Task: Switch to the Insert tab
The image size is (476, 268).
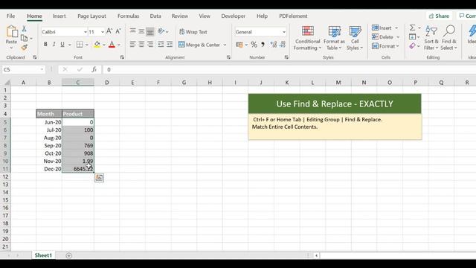Action: (x=59, y=16)
